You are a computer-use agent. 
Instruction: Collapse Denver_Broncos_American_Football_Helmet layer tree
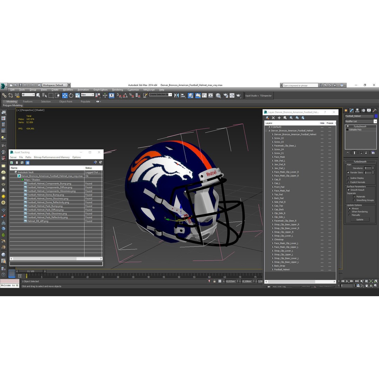pos(266,131)
